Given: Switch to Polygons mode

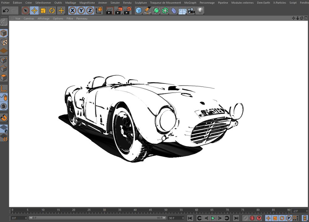Looking at the screenshot, I should pos(4,77).
